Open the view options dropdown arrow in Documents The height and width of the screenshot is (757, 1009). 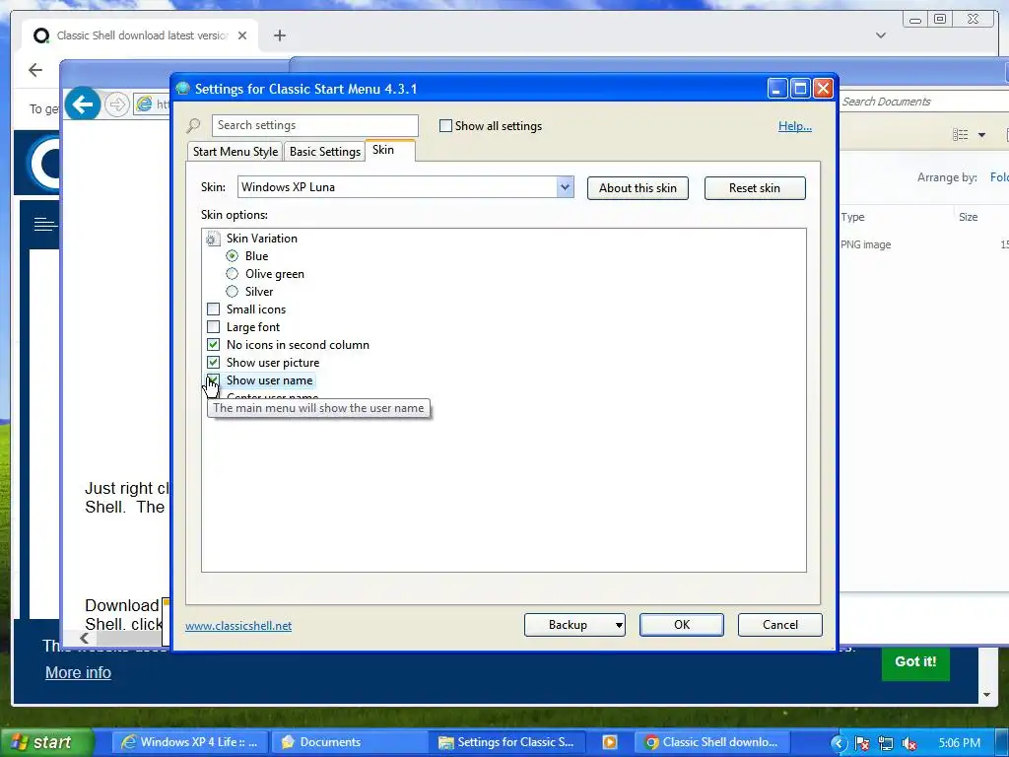coord(981,134)
